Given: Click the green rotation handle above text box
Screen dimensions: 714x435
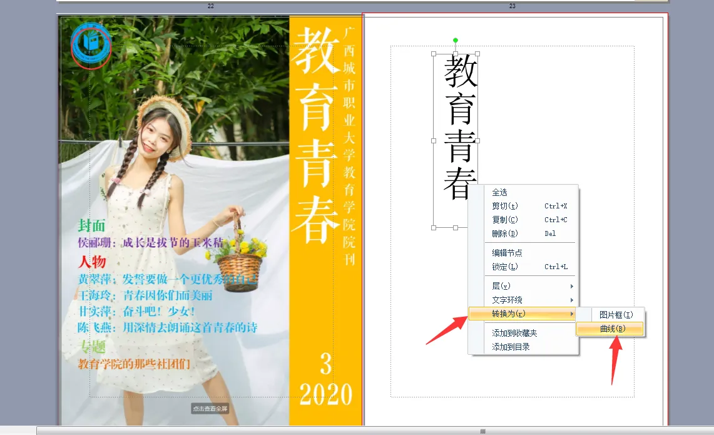Looking at the screenshot, I should 456,41.
